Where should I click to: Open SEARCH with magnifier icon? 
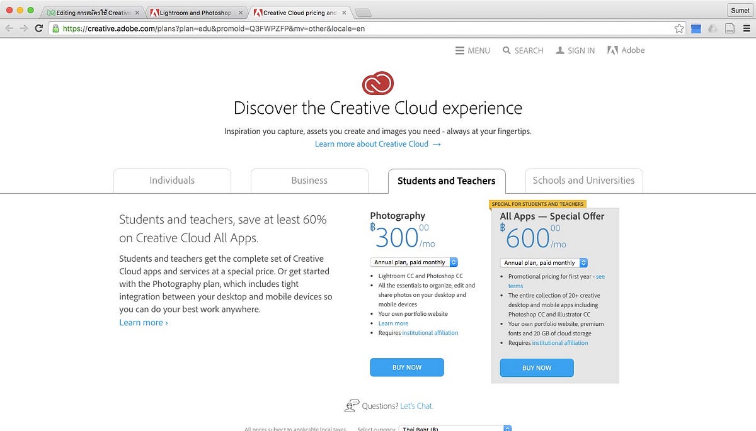[x=523, y=50]
